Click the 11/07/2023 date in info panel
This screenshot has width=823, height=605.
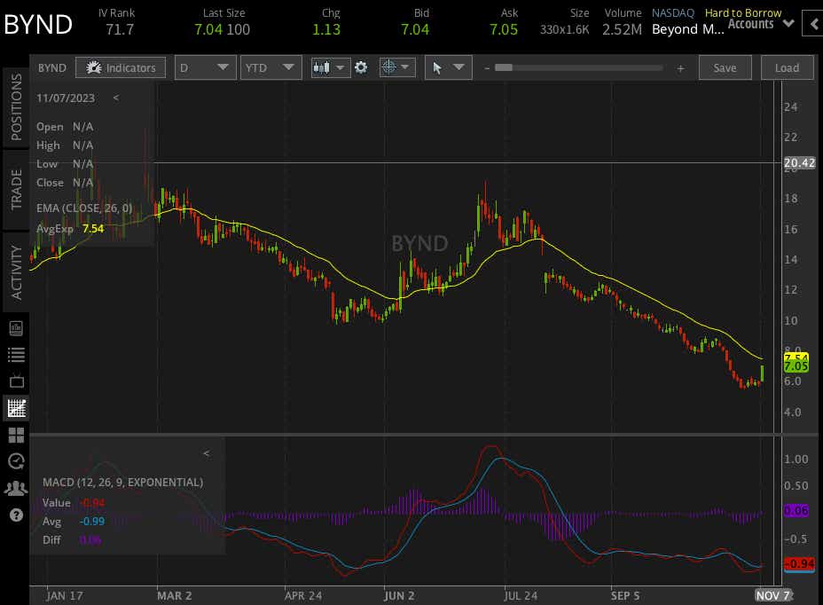[66, 98]
